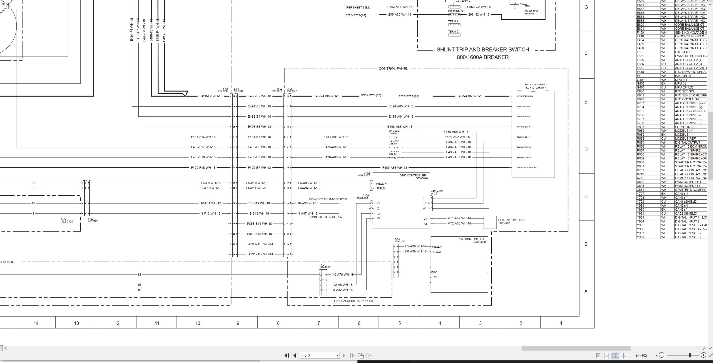Viewport: 713px width, 363px height.
Task: Click the previous view icon
Action: 360,355
